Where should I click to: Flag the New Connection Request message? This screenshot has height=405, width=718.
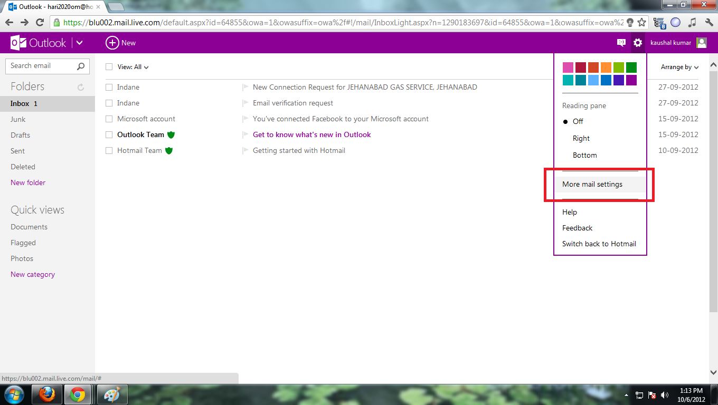coord(245,87)
